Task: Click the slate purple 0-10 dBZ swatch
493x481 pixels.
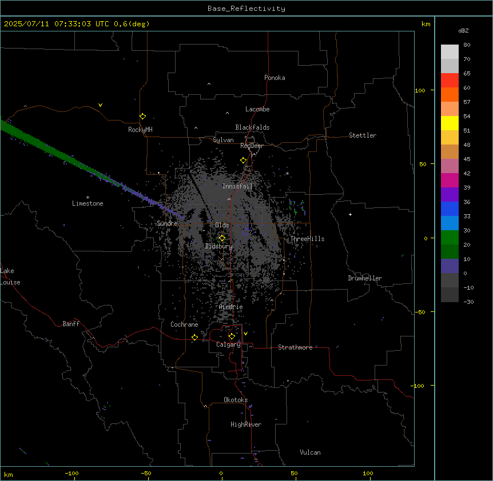Action: 450,266
